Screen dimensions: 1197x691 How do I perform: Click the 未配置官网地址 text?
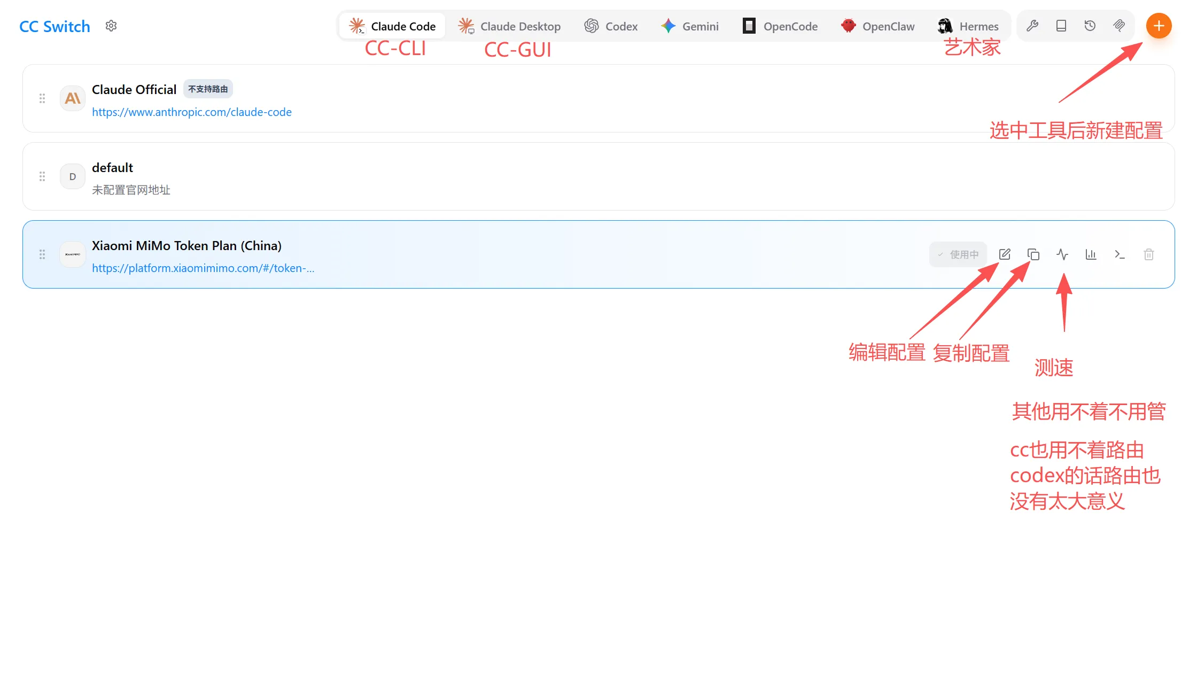pyautogui.click(x=131, y=190)
